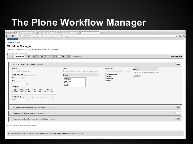
Task: Close the Gmail inbox browser tab
Action: tap(34, 33)
